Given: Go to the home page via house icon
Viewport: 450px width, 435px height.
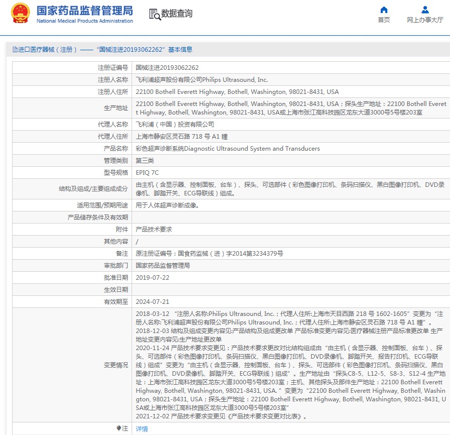Looking at the screenshot, I should point(384,10).
